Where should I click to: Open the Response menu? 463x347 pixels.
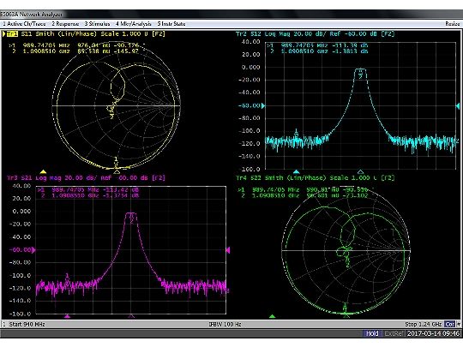tap(65, 24)
